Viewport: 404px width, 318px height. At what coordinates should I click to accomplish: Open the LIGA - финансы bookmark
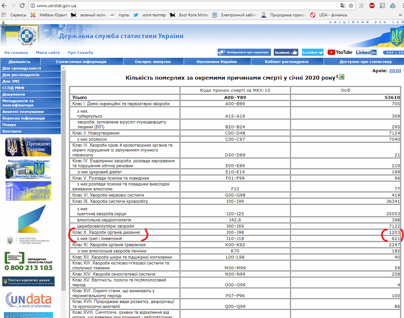click(x=328, y=15)
